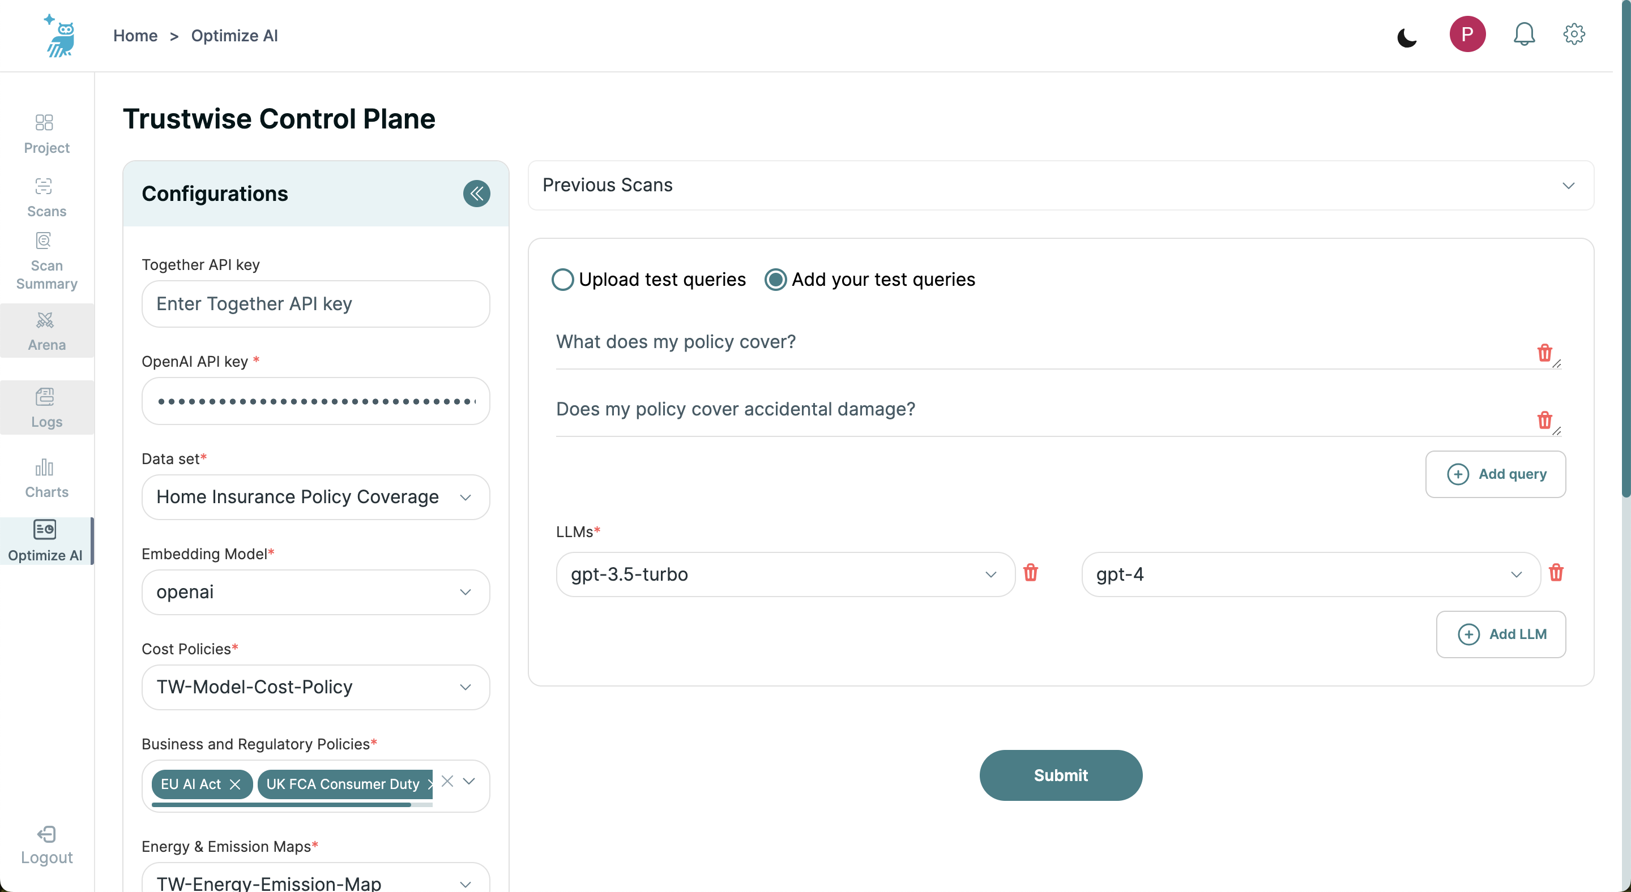The image size is (1631, 892).
Task: Select Upload test queries option
Action: click(562, 280)
